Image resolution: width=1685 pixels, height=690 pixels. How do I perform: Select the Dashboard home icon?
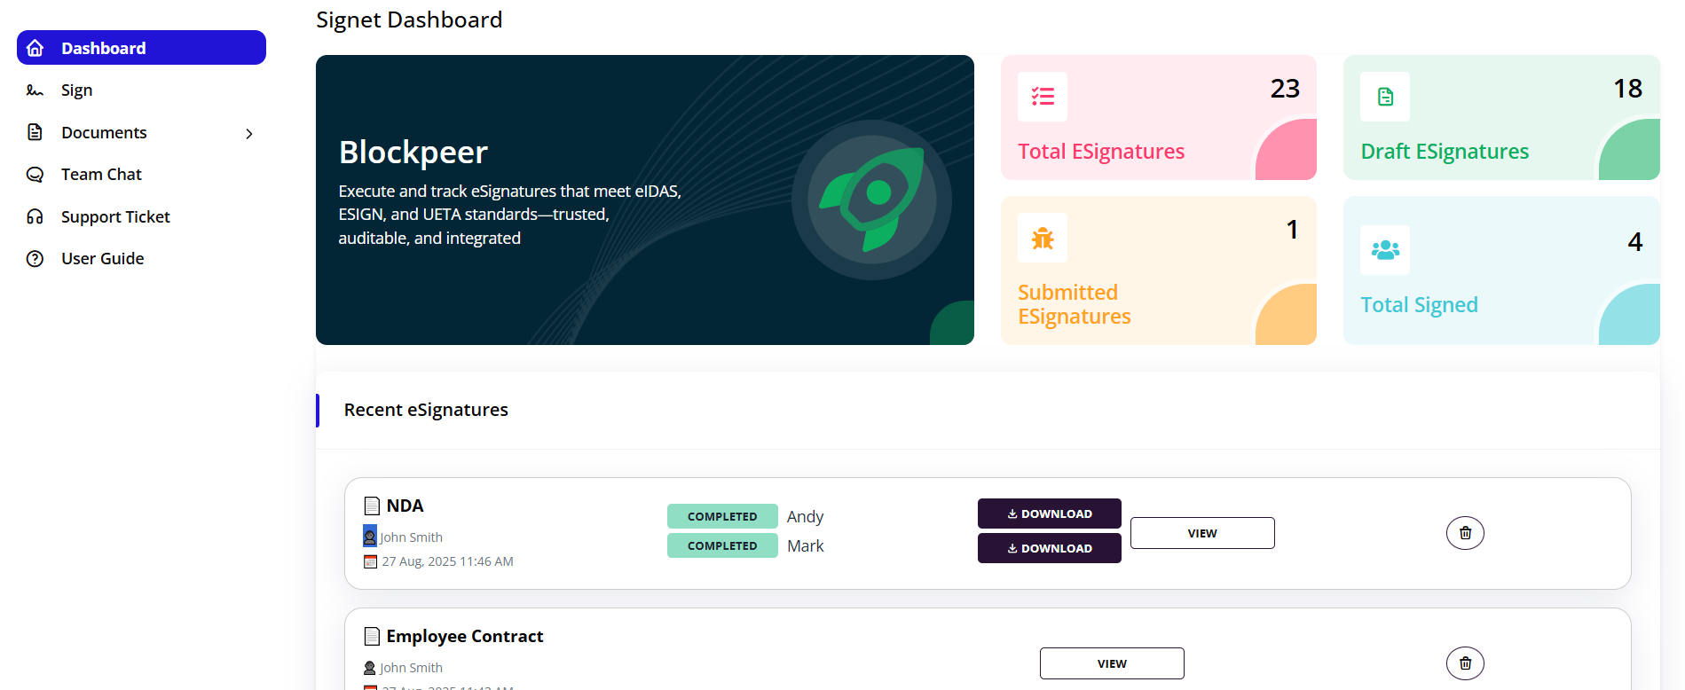click(x=35, y=47)
